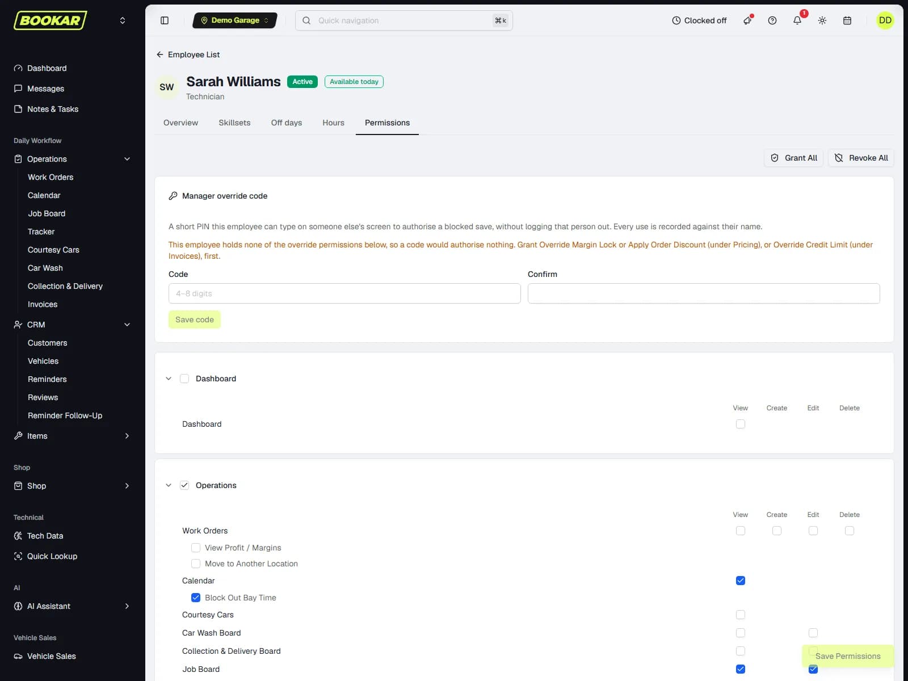Click the AI Assistant brain icon
Viewport: 908px width, 681px height.
18,606
